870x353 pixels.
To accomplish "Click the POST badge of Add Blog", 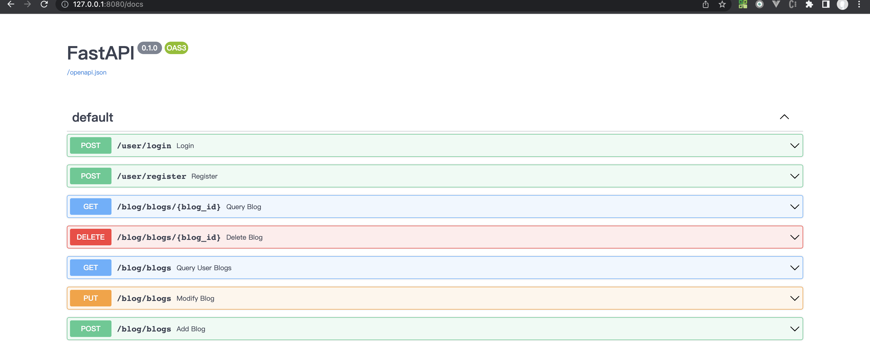I will 90,329.
